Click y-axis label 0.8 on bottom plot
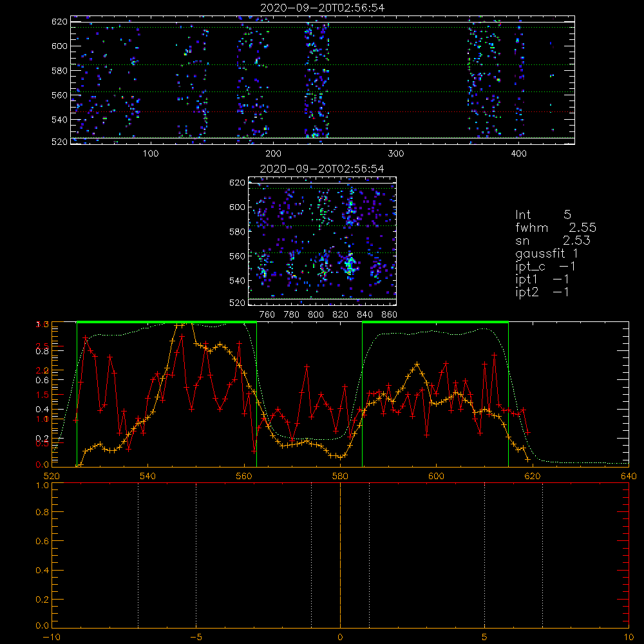The height and width of the screenshot is (644, 644). point(43,512)
